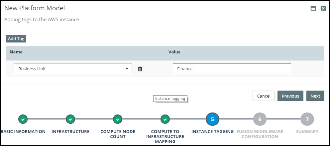Maximize the New Platform Model dialog
Screen dimensions: 330x146
[313, 9]
